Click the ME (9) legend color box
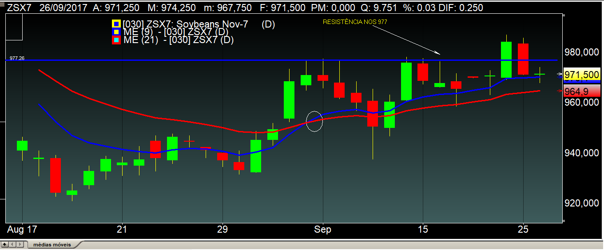 click(116, 32)
